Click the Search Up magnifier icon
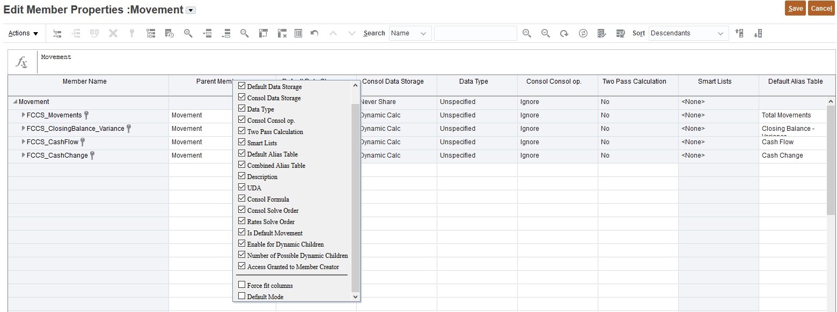The width and height of the screenshot is (837, 312). [x=527, y=33]
